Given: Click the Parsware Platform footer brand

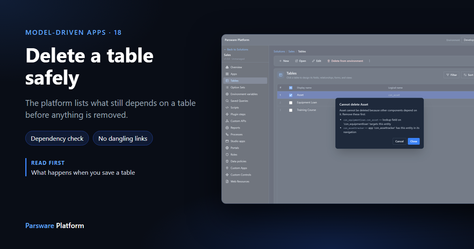Looking at the screenshot, I should 55,226.
